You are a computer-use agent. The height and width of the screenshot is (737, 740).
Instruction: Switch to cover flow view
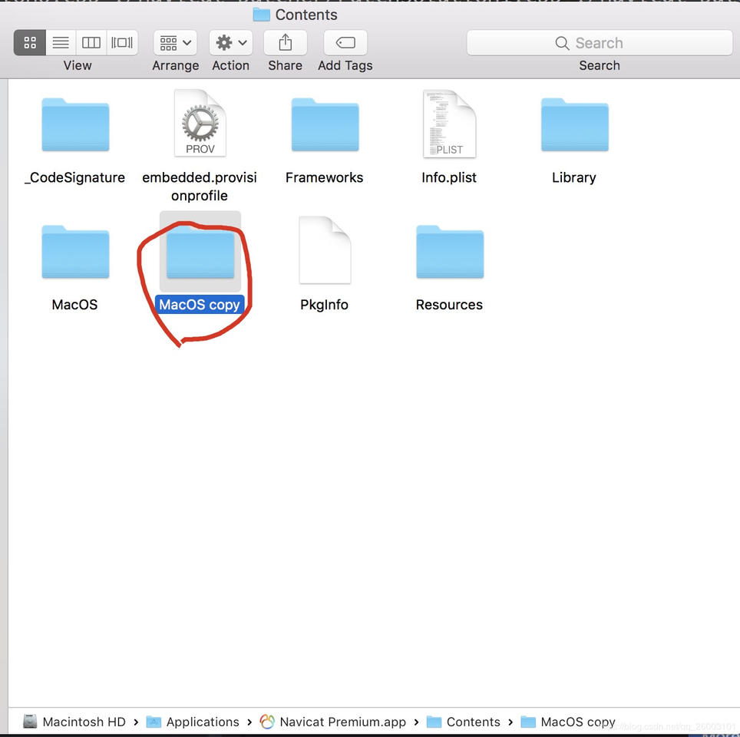pyautogui.click(x=122, y=43)
